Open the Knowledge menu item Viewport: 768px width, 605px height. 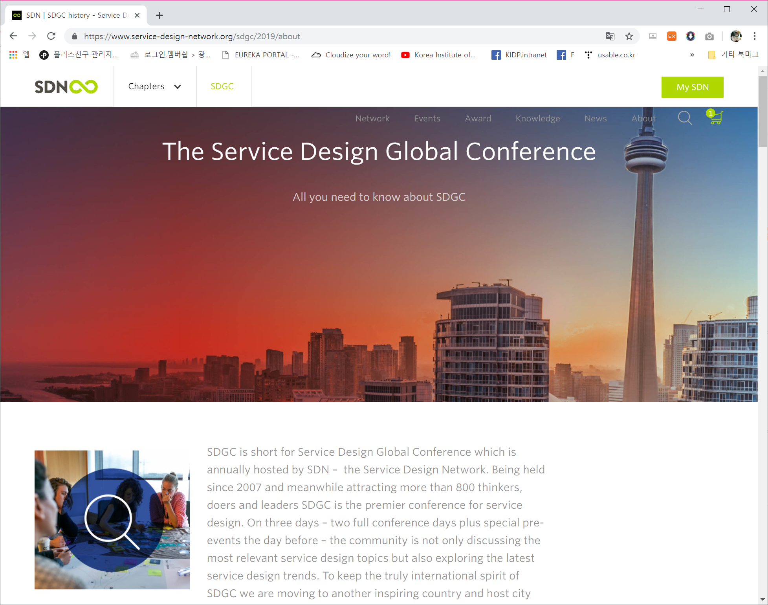pos(537,119)
